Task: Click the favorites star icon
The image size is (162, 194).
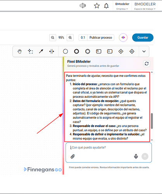Action: pyautogui.click(x=97, y=6)
